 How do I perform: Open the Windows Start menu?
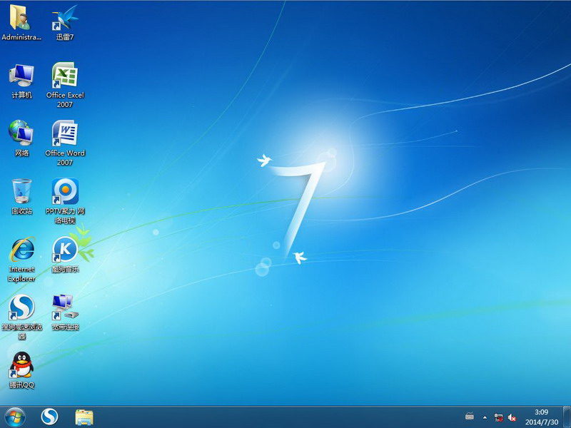[x=15, y=417]
